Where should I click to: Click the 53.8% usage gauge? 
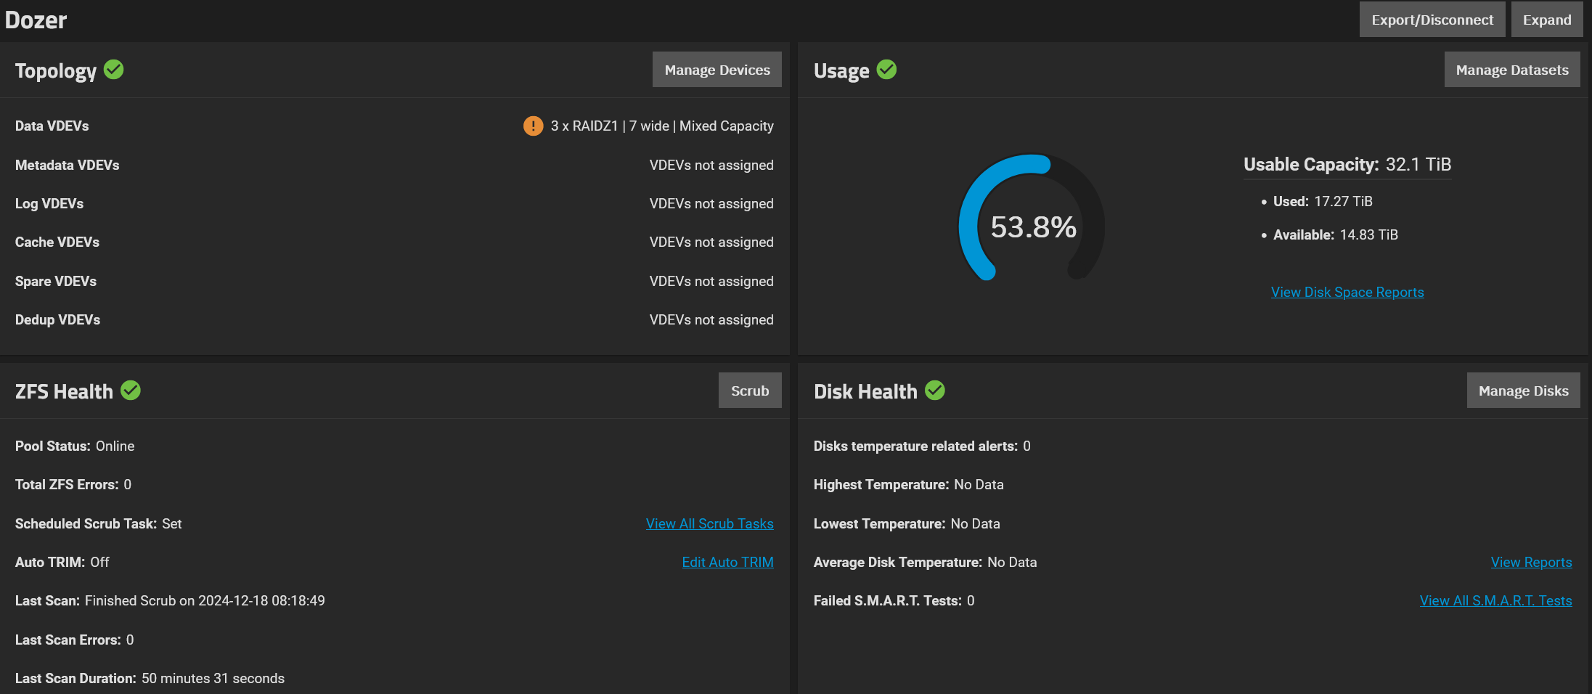point(1032,226)
